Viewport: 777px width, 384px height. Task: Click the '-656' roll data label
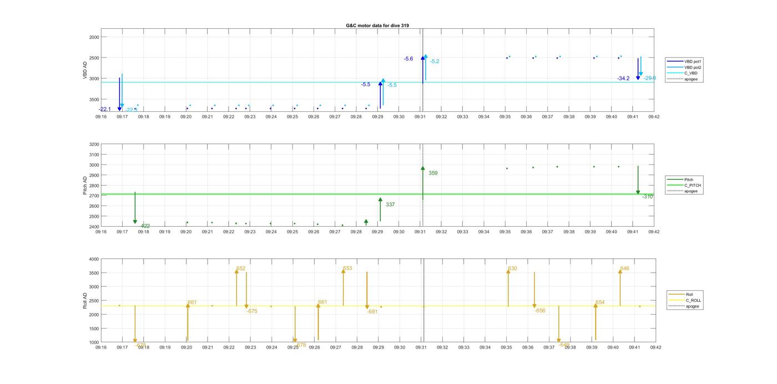coord(540,310)
